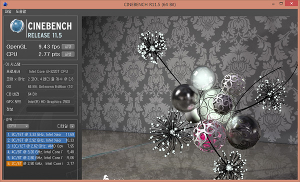This screenshot has width=300, height=182.
Task: Click the empty 정보 input field
Action: (x=50, y=109)
